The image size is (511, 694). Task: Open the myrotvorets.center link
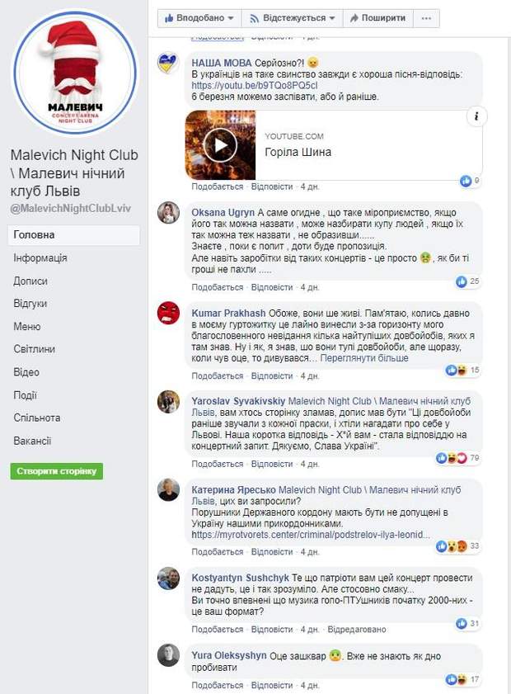pyautogui.click(x=311, y=535)
